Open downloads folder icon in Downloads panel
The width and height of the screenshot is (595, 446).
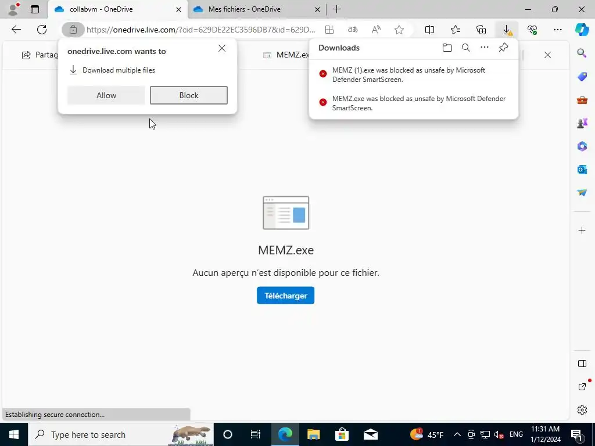(x=447, y=48)
